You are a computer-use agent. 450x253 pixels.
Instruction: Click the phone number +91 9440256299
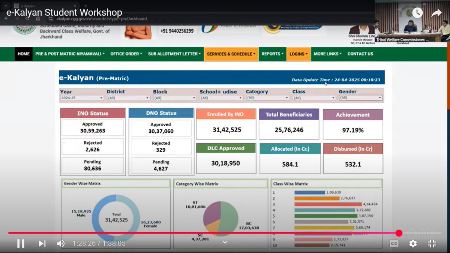[177, 31]
